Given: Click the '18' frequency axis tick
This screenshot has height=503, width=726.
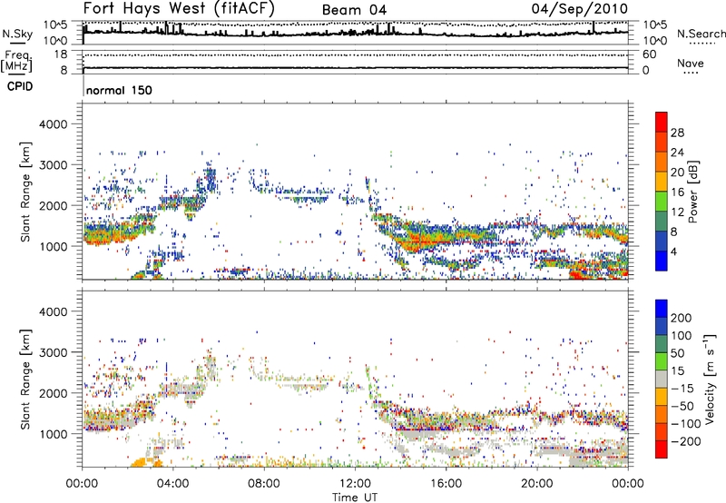Looking at the screenshot, I should [x=61, y=54].
